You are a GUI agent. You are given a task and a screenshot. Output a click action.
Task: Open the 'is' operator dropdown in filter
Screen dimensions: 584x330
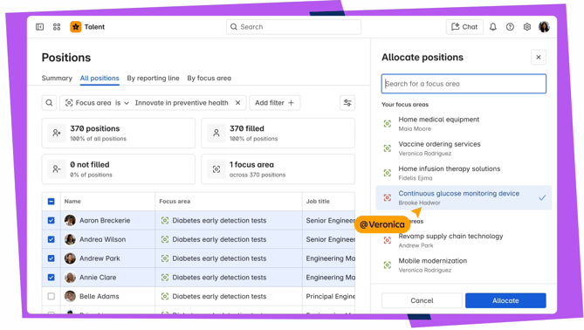pyautogui.click(x=122, y=103)
